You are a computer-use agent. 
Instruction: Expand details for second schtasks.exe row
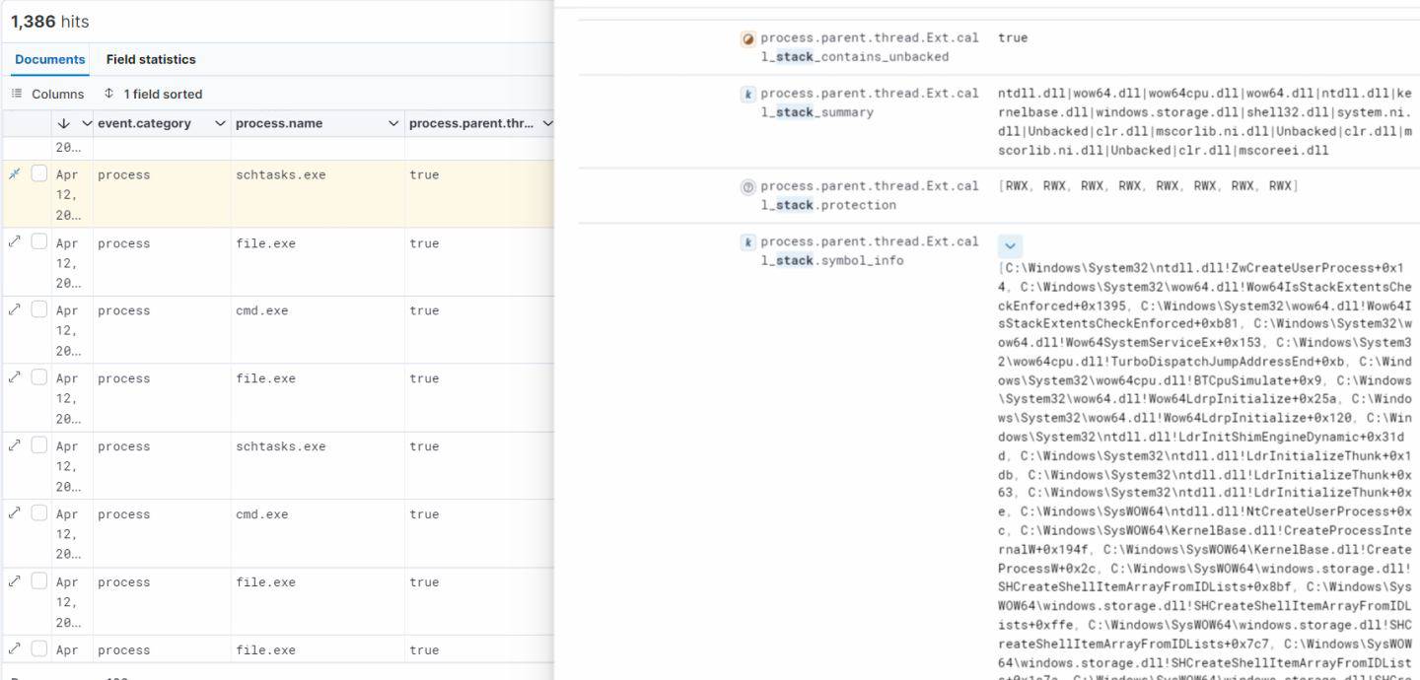14,446
